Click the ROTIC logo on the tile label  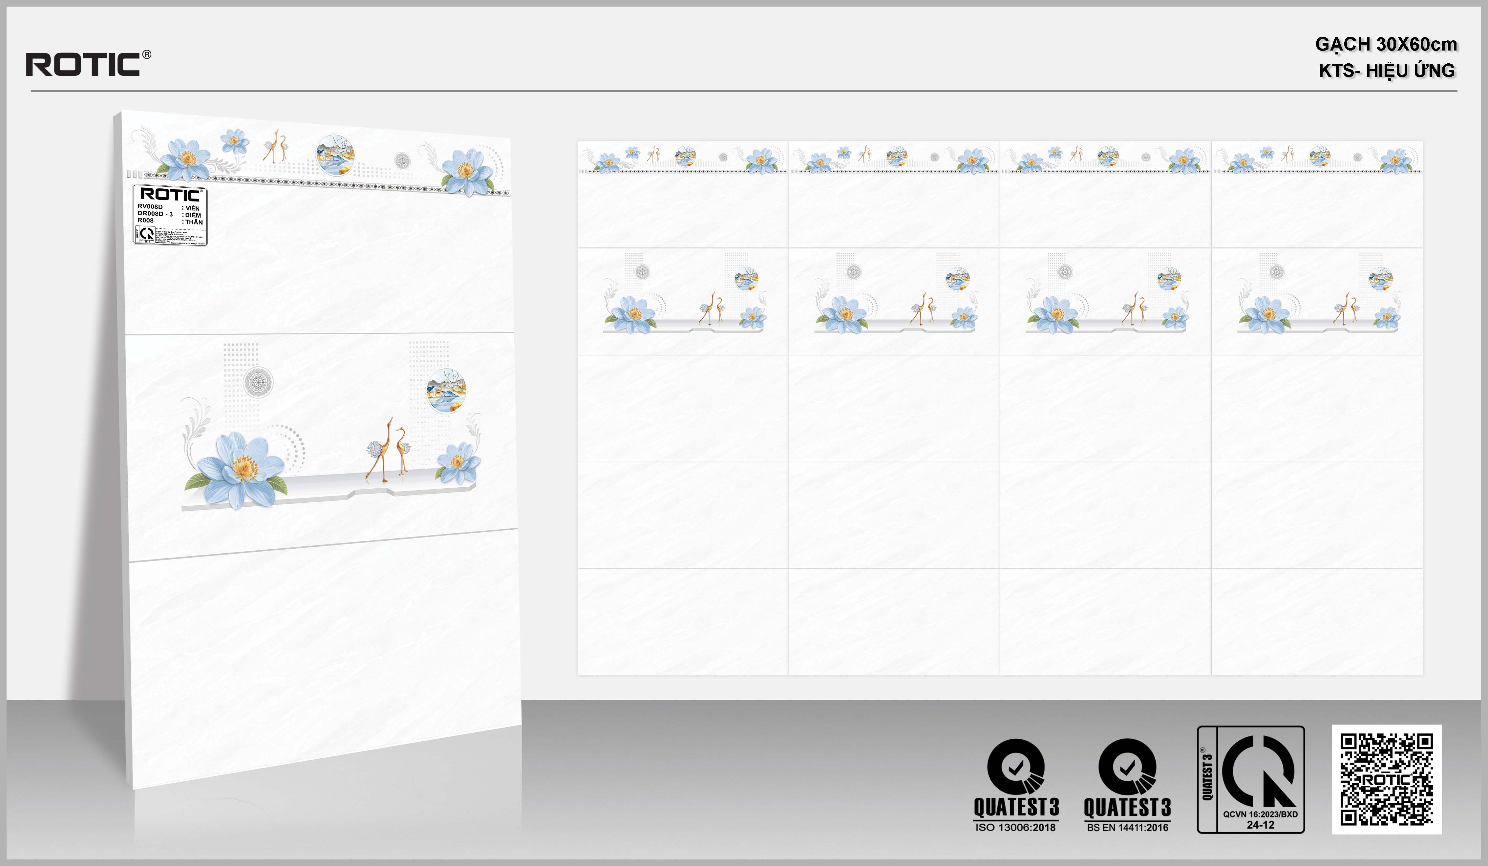click(171, 194)
